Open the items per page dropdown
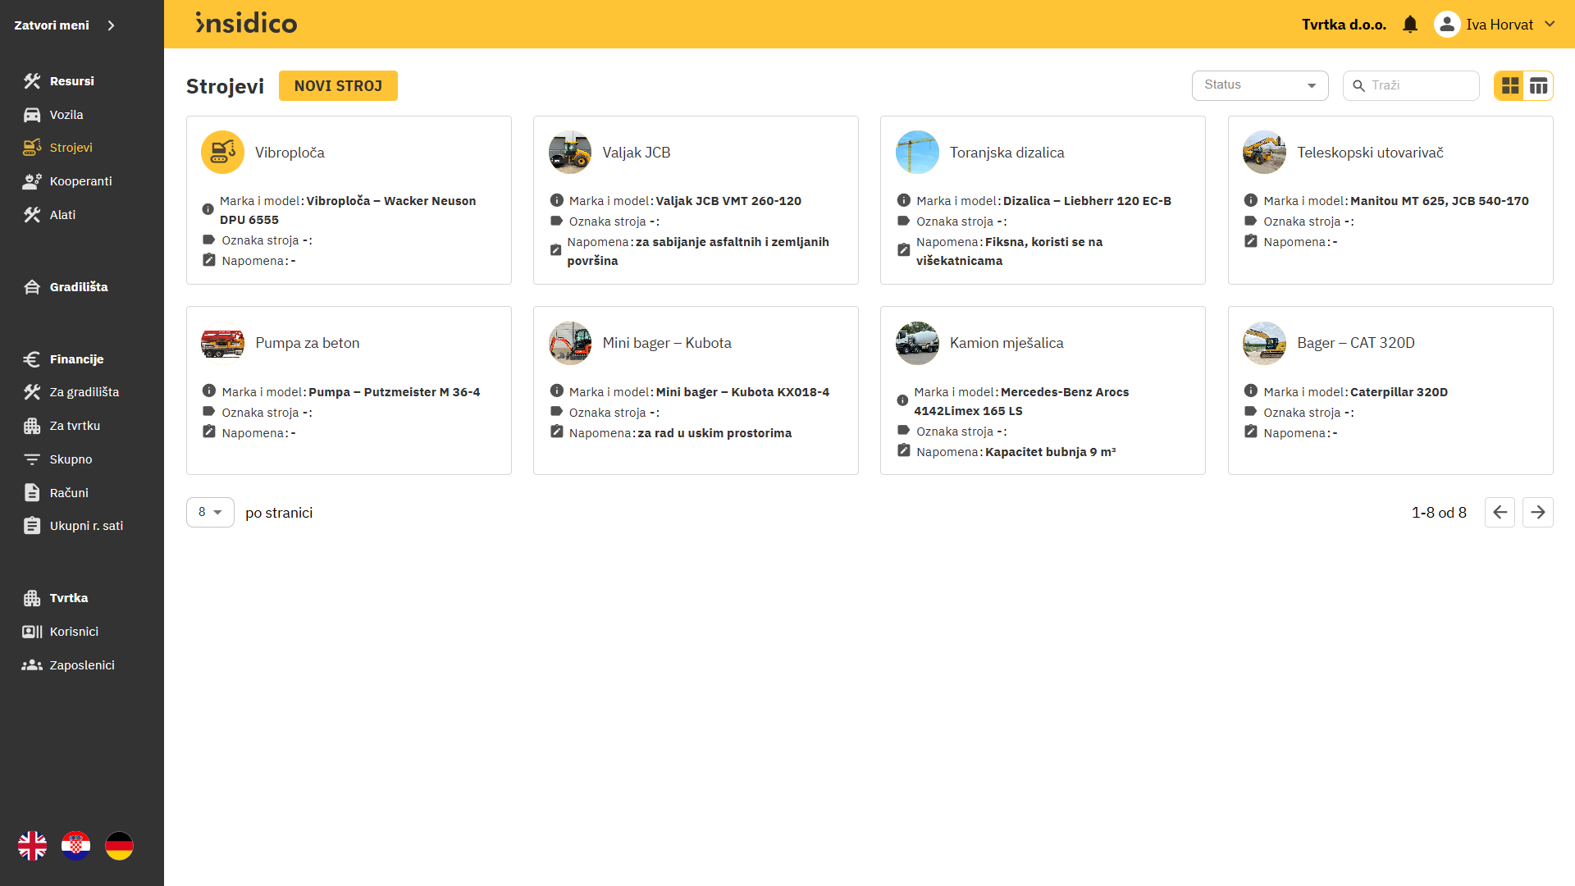Screen dimensions: 1575x886 click(210, 513)
